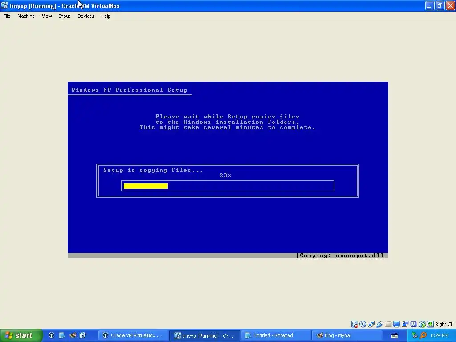
Task: Click the CPU virtualization chip status icon
Action: pos(413,324)
